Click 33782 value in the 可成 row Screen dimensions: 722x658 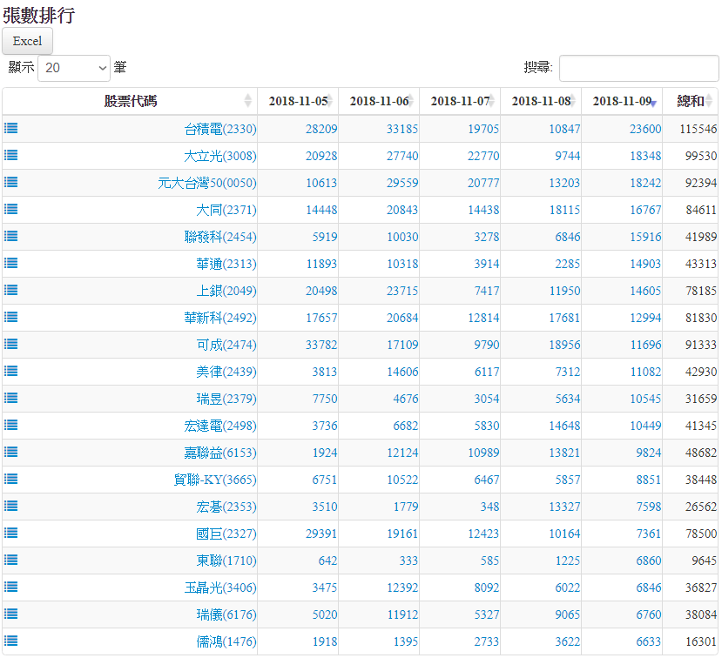321,345
